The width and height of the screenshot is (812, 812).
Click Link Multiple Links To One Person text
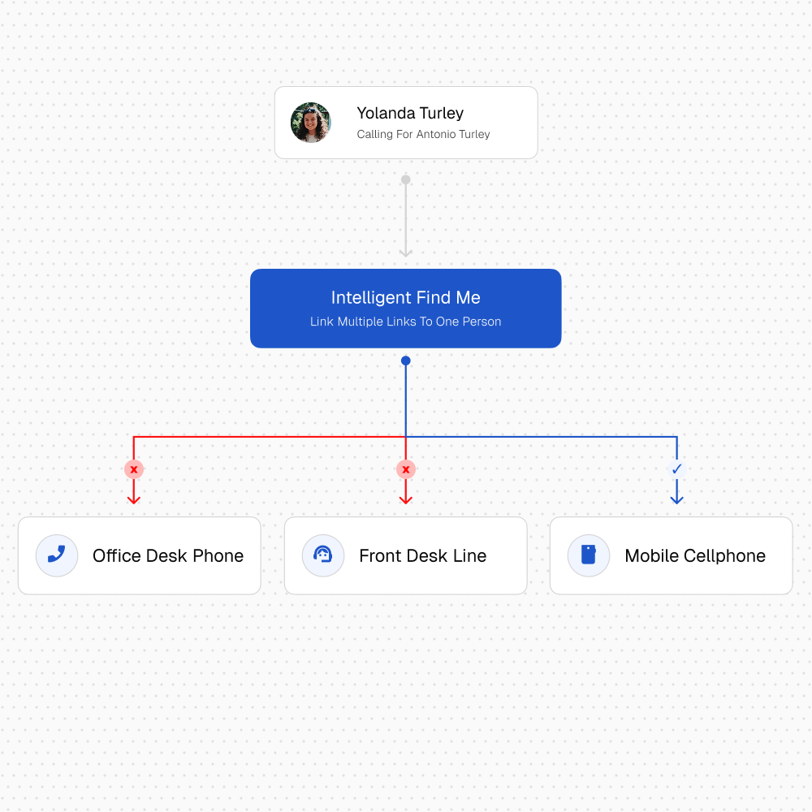406,322
